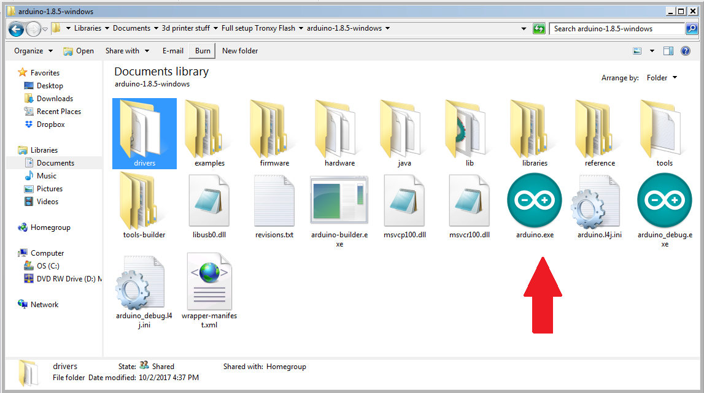Screen dimensions: 704x393
Task: Select the firmware folder
Action: click(274, 134)
